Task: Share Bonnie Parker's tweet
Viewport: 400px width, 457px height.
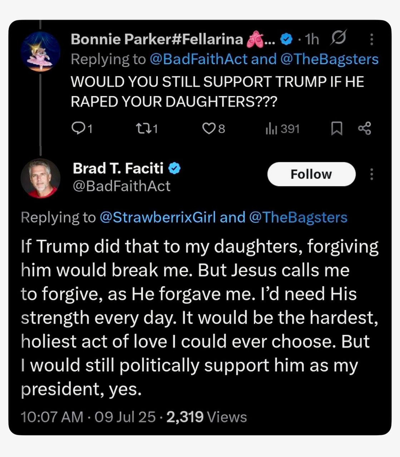Action: click(365, 128)
